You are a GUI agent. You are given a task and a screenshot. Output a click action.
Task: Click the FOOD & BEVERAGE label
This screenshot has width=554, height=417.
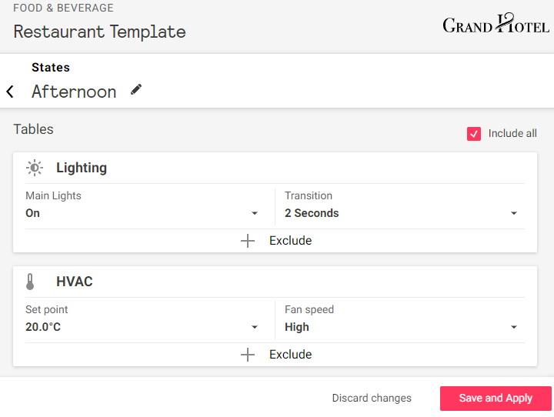[64, 8]
